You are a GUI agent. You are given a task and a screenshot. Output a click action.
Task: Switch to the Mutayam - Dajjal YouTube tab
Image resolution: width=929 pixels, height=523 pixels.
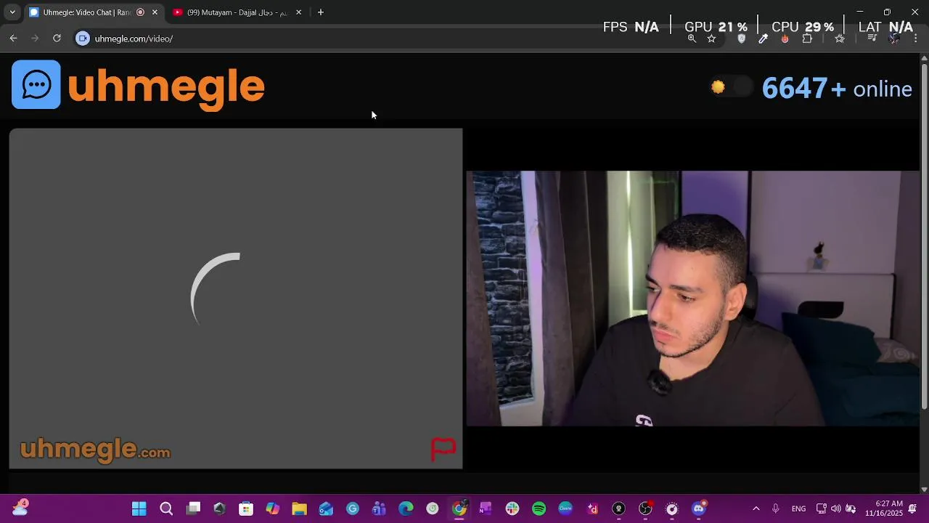click(x=237, y=12)
